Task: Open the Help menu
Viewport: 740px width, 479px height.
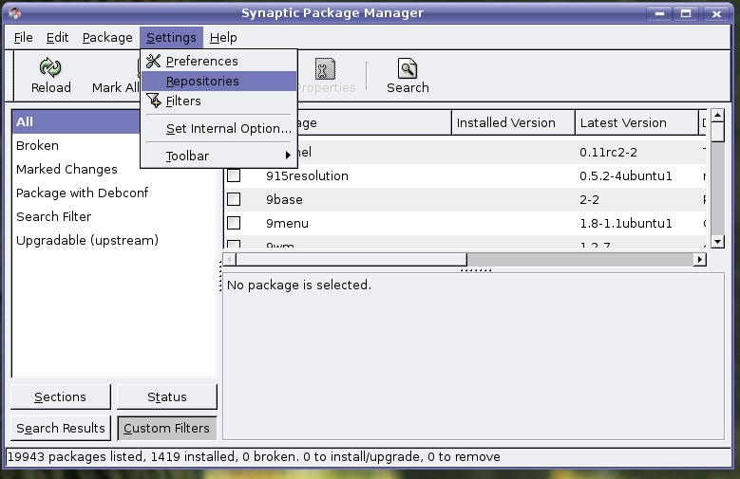Action: [x=223, y=37]
